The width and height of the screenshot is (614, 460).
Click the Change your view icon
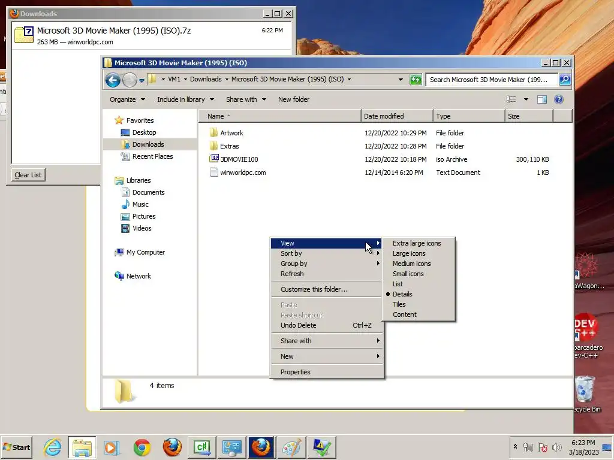[511, 99]
